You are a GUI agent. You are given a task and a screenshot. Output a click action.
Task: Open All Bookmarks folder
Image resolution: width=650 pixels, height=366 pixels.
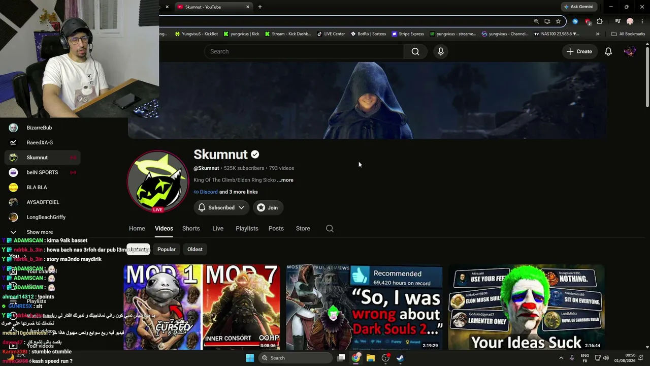point(628,34)
